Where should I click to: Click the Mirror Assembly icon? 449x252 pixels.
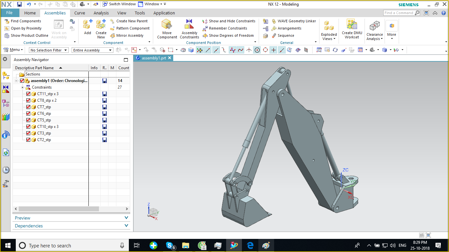click(x=112, y=35)
